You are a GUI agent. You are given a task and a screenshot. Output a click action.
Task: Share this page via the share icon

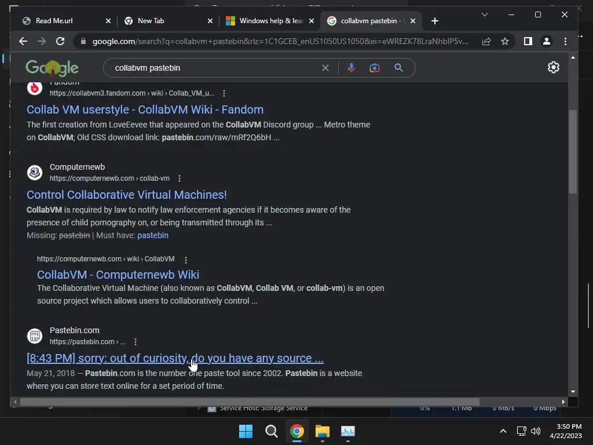pyautogui.click(x=486, y=41)
